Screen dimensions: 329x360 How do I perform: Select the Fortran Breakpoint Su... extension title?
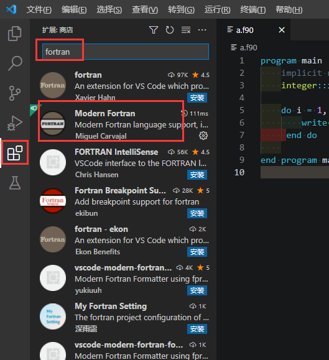click(120, 190)
